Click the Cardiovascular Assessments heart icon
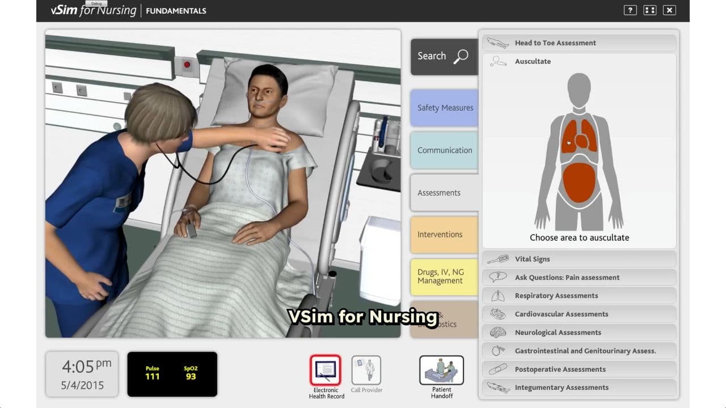This screenshot has width=726, height=408. click(497, 314)
